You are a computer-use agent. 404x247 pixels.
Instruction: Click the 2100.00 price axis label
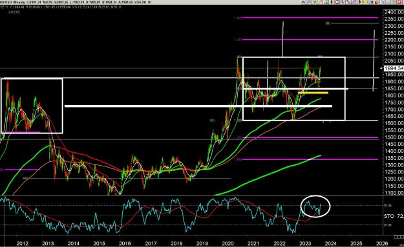394,54
